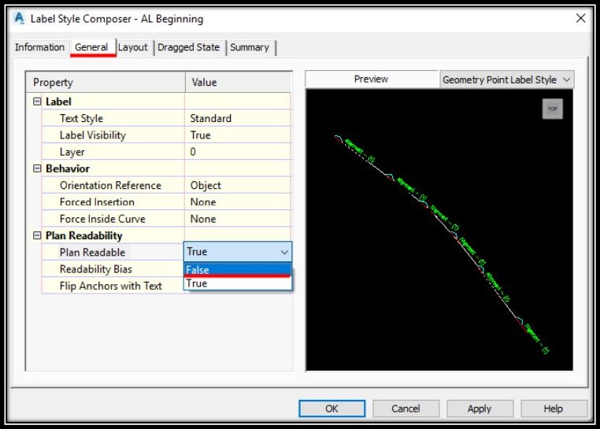Viewport: 600px width, 429px height.
Task: Open the Plan Readable value dropdown arrow
Action: pos(284,252)
